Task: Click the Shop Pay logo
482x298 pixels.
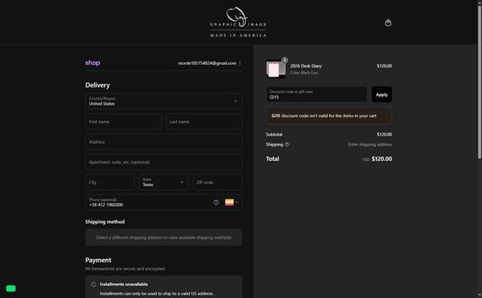Action: tap(93, 62)
